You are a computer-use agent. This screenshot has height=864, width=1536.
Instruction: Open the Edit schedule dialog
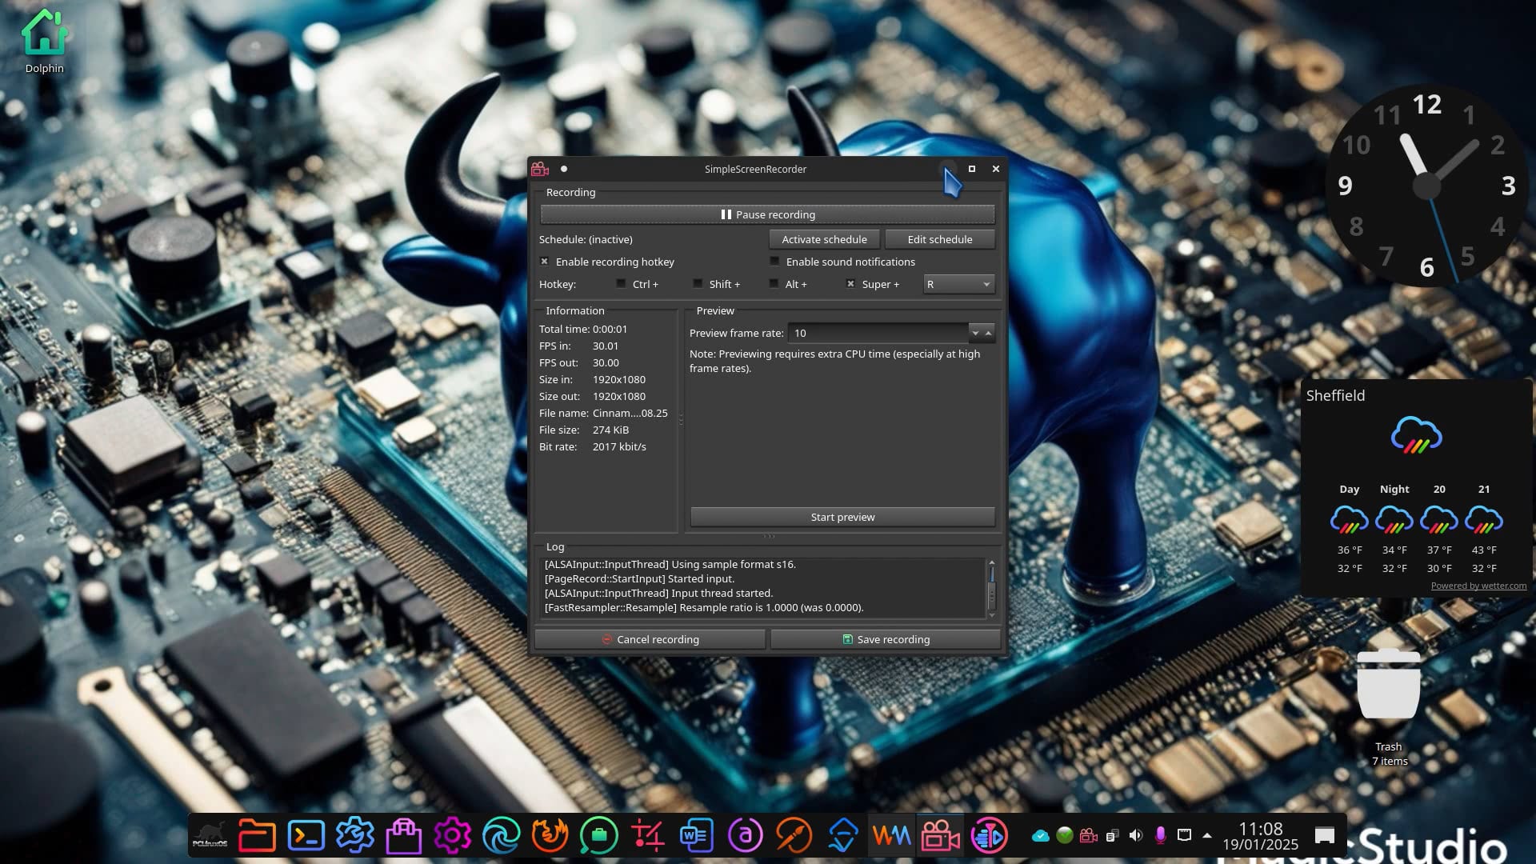[x=939, y=239]
